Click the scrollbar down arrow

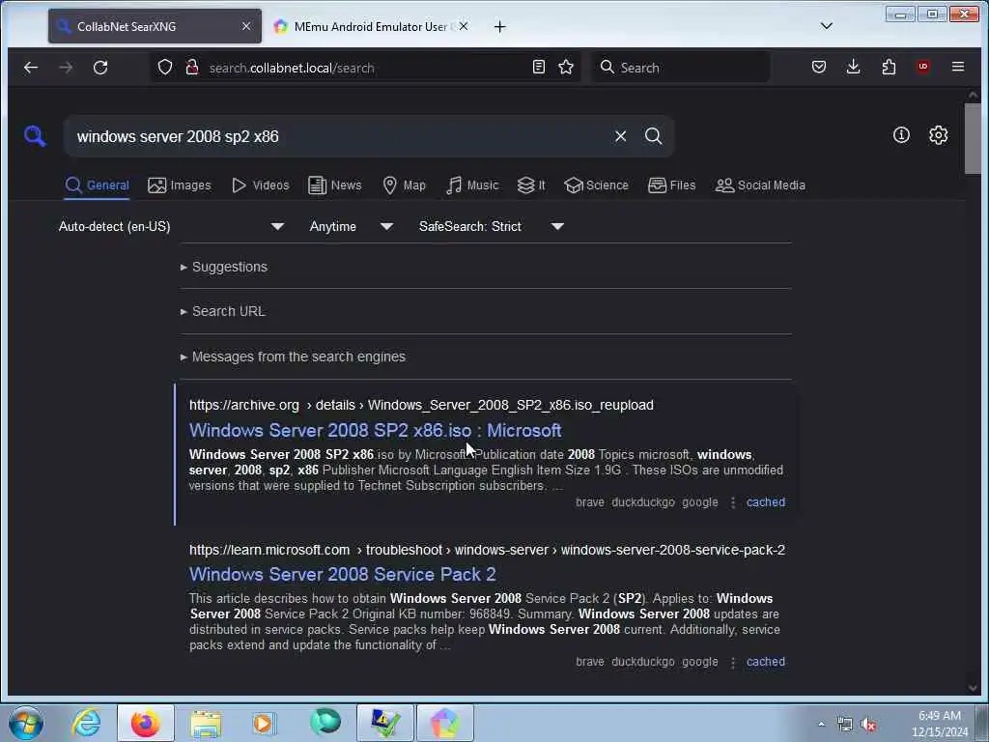(973, 688)
